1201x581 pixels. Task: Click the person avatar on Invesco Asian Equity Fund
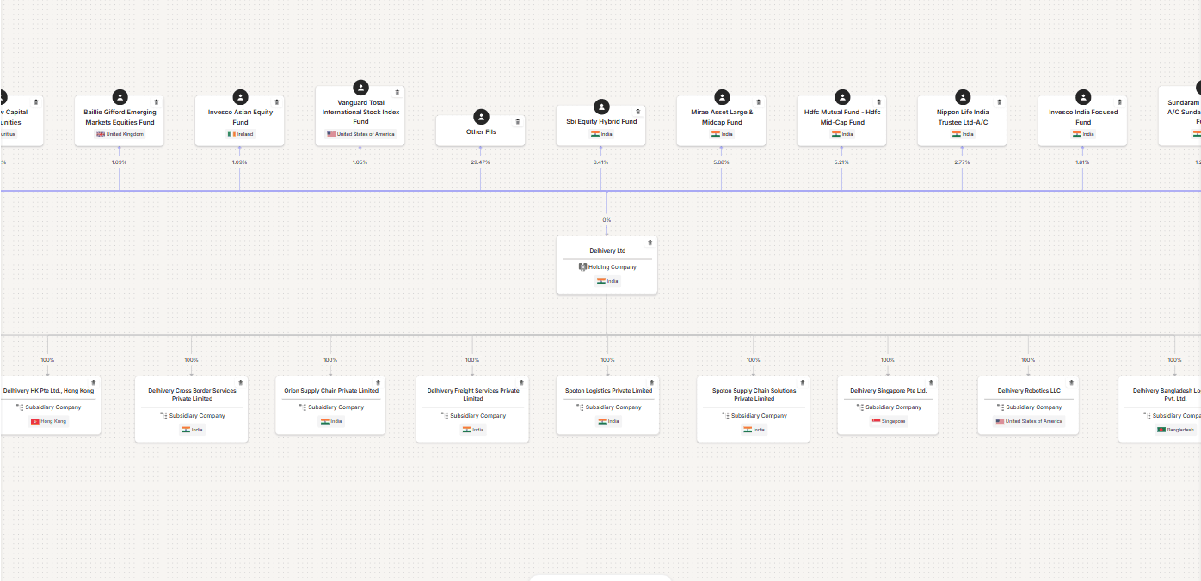[x=241, y=97]
